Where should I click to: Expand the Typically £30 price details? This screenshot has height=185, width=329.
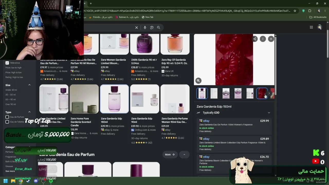point(269,113)
